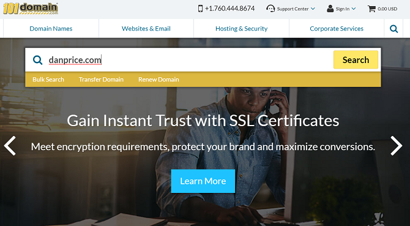This screenshot has width=410, height=226.
Task: Click the Sign In text link
Action: (342, 9)
